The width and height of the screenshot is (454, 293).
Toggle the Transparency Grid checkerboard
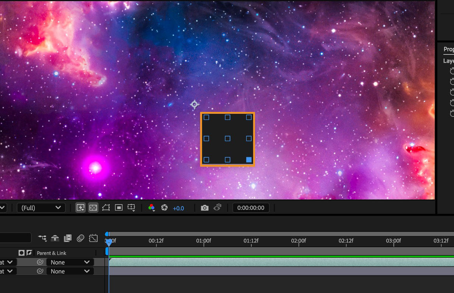click(93, 207)
